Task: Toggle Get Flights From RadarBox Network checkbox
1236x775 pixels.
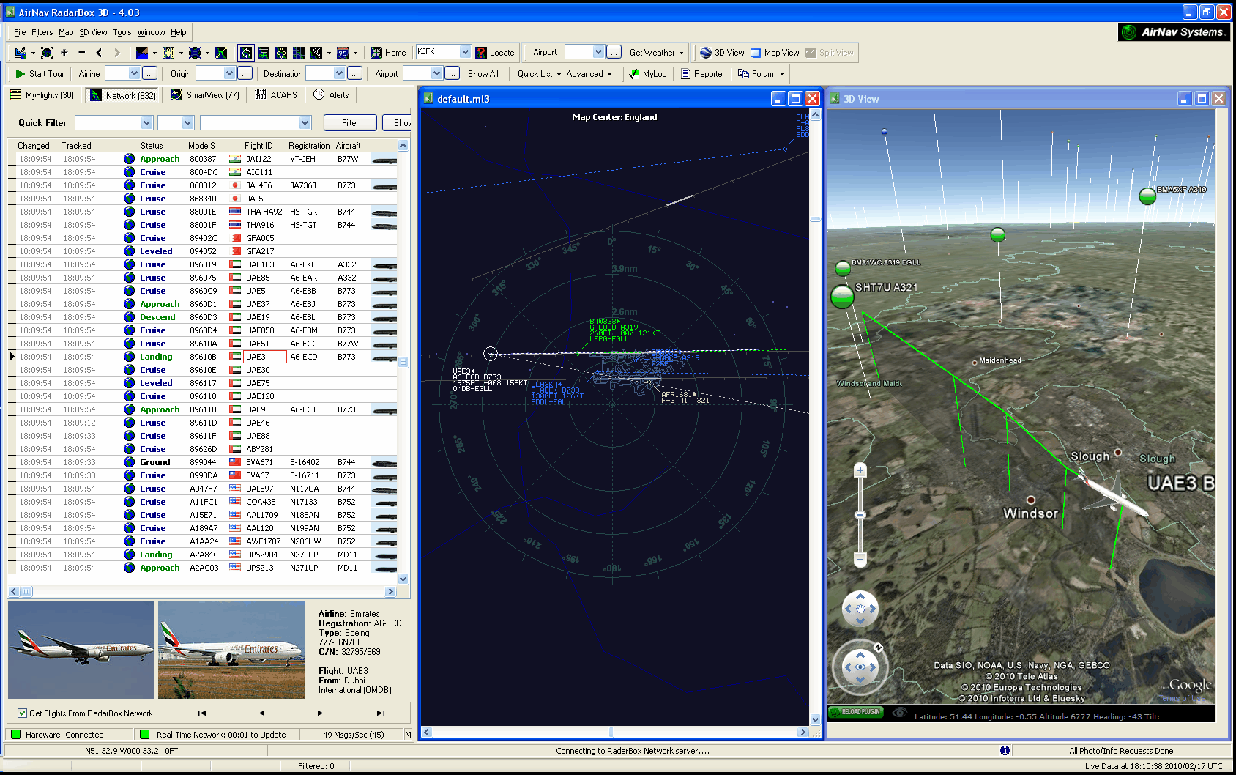Action: (x=22, y=713)
